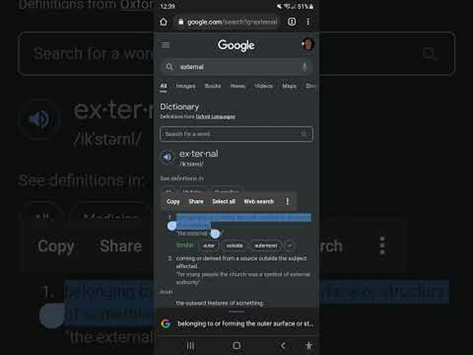The image size is (473, 355).
Task: Open the Oxford Languages link
Action: [215, 116]
